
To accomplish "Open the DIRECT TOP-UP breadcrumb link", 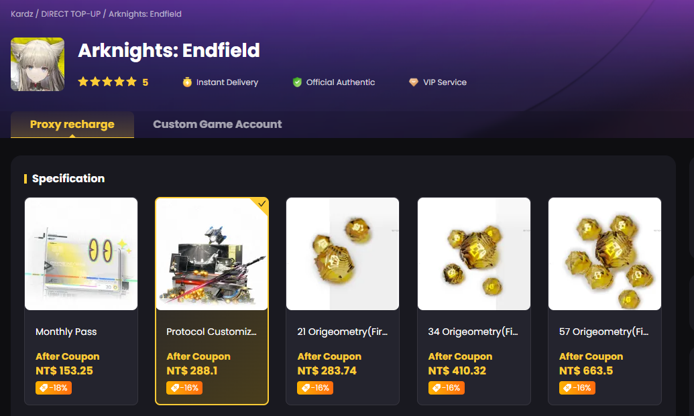I will point(70,14).
